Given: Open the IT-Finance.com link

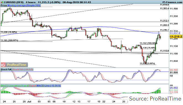Looking at the screenshot, I should point(172,2).
